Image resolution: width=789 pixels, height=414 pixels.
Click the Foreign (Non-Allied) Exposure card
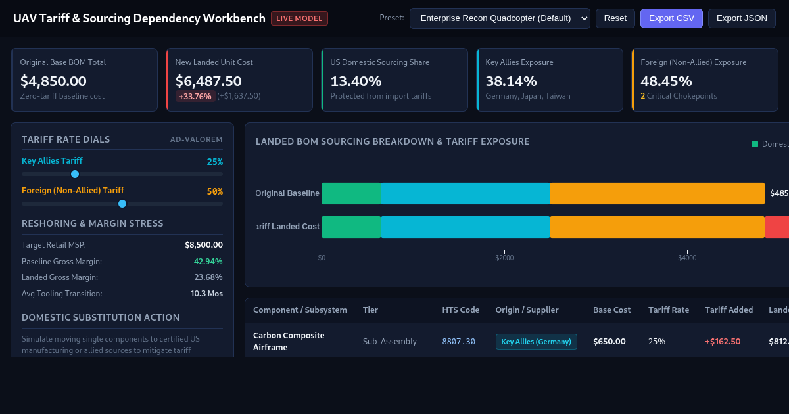pyautogui.click(x=705, y=80)
